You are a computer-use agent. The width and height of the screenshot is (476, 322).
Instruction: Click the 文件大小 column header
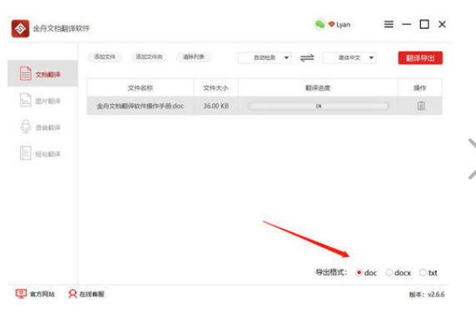[x=216, y=88]
